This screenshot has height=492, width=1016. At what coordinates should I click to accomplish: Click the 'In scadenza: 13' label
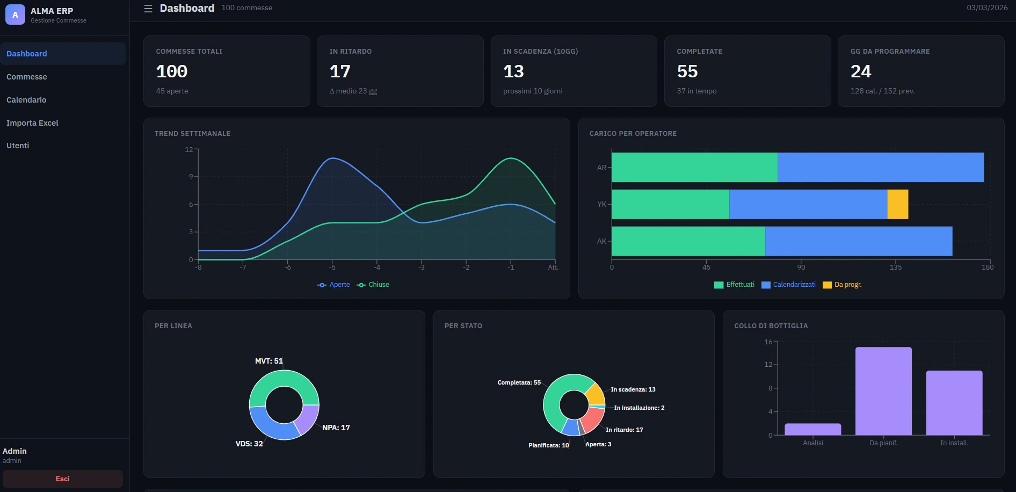633,389
